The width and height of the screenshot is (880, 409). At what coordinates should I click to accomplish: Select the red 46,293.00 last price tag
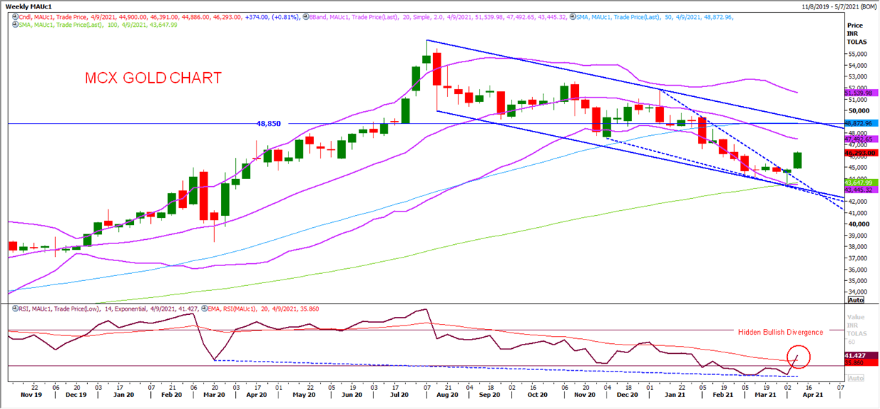click(x=862, y=152)
